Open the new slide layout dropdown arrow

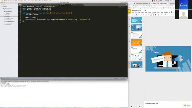(x=134, y=15)
